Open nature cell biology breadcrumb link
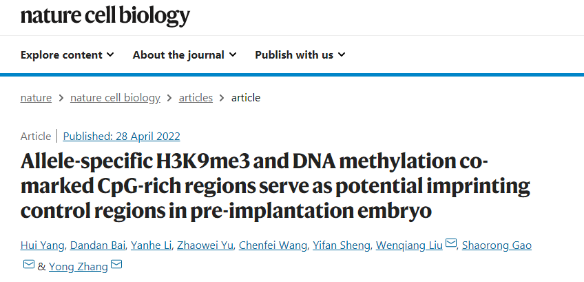Screen dimensions: 584x282 point(115,97)
